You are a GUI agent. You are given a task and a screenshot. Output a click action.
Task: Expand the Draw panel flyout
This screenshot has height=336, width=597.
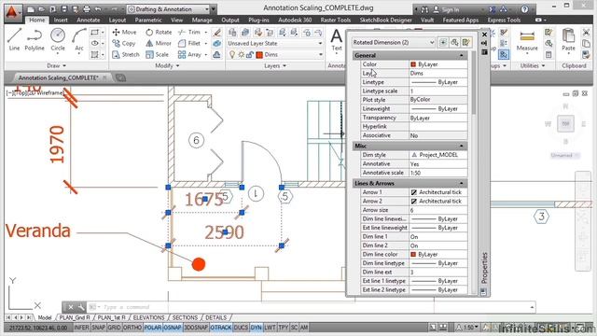point(56,66)
